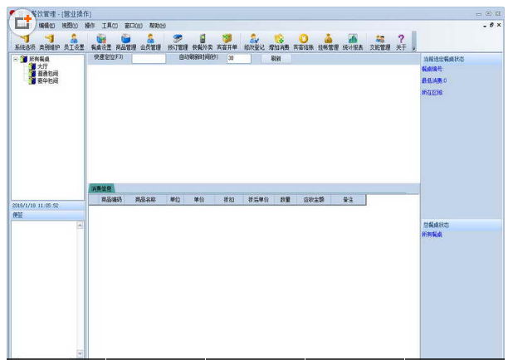Click the notes scrollbar up arrow
This screenshot has width=513, height=360.
point(80,225)
